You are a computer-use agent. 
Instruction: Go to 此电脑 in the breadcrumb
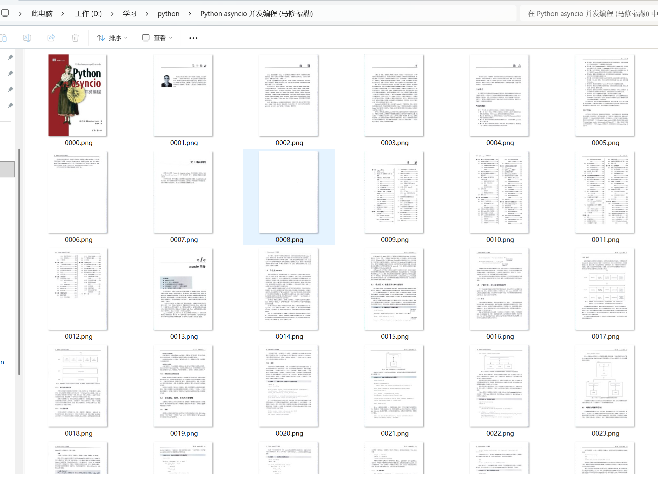click(42, 14)
